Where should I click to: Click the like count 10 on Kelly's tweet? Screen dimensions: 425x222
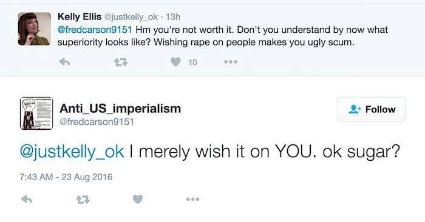(192, 62)
